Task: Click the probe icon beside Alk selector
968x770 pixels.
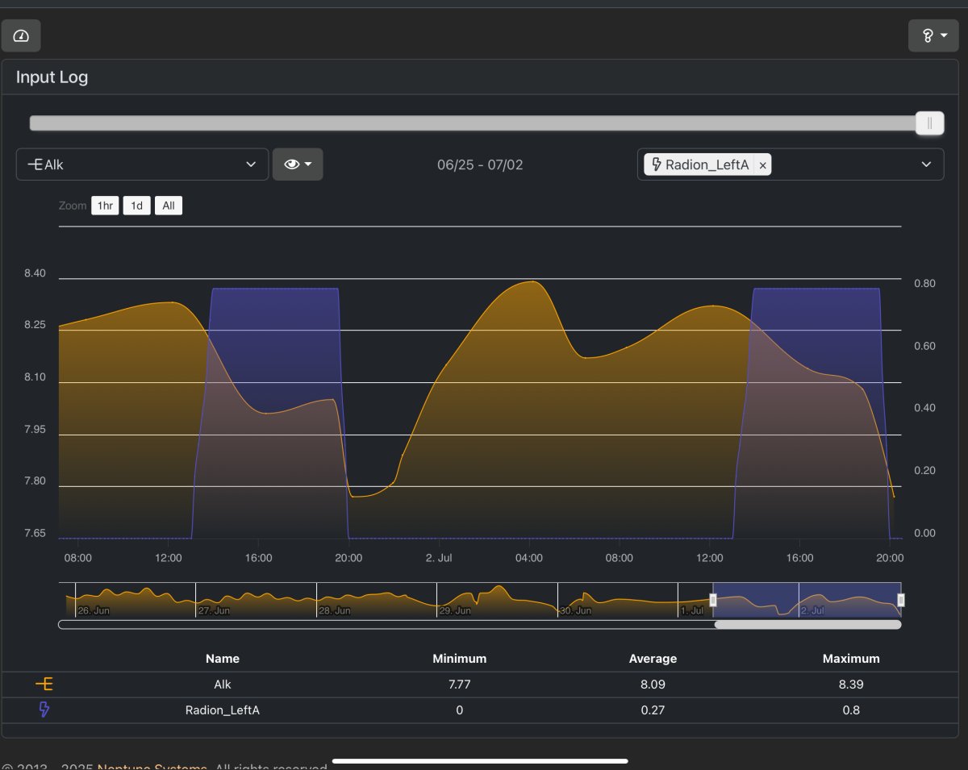Action: click(x=35, y=164)
